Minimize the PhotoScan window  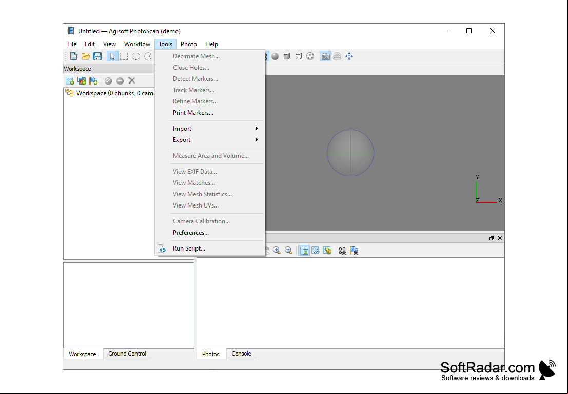coord(446,31)
